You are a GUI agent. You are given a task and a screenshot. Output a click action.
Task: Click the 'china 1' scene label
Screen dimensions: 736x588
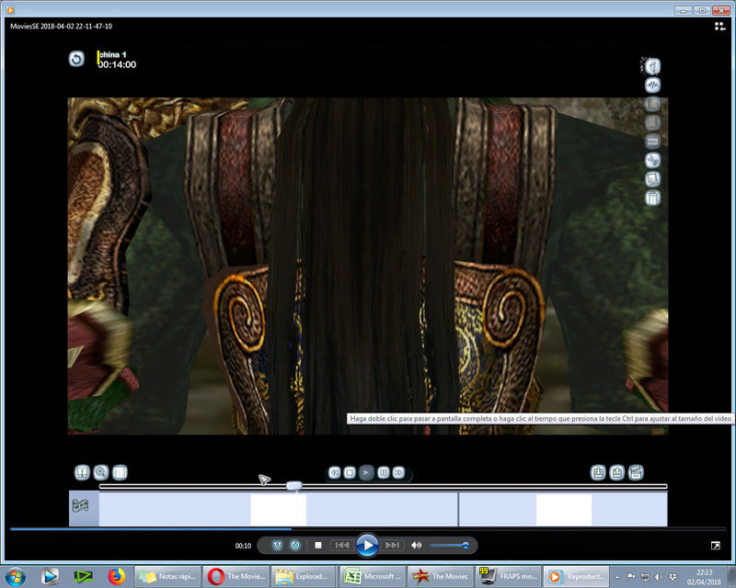point(112,55)
